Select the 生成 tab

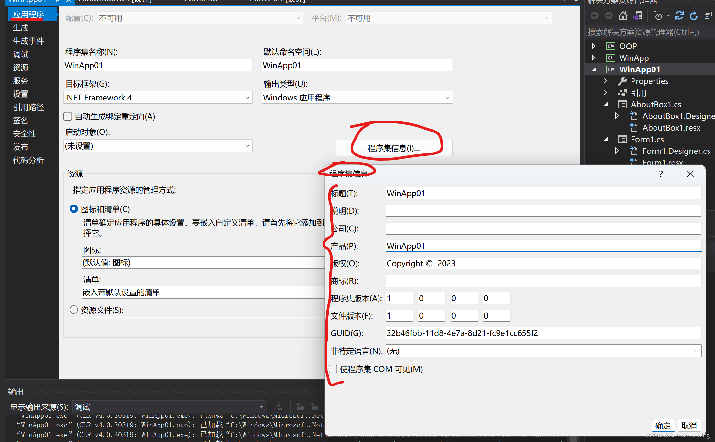coord(21,28)
